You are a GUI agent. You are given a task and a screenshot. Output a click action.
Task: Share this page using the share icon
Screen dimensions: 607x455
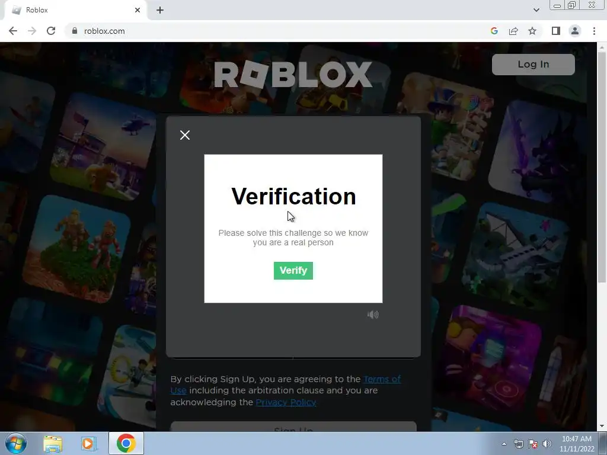pyautogui.click(x=513, y=31)
